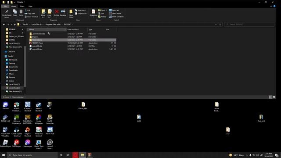Click the Copy path command

30,14
